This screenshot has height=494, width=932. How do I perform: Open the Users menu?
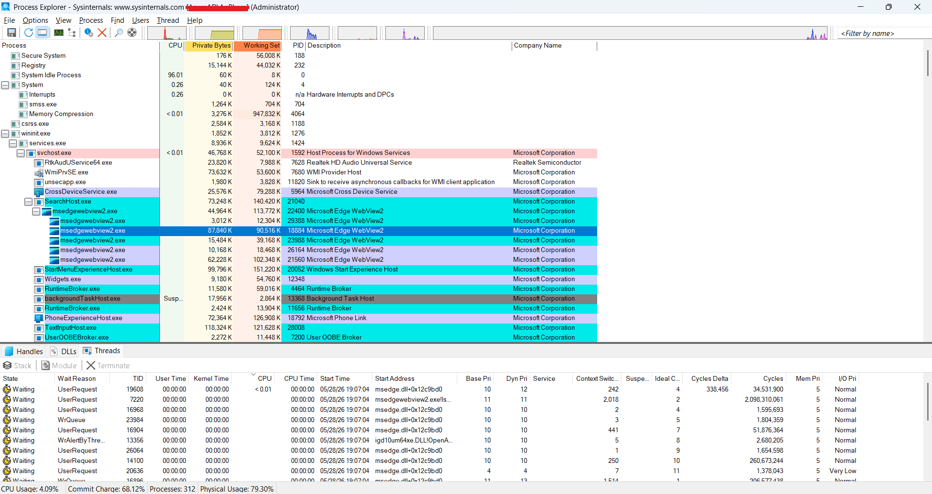coord(140,20)
